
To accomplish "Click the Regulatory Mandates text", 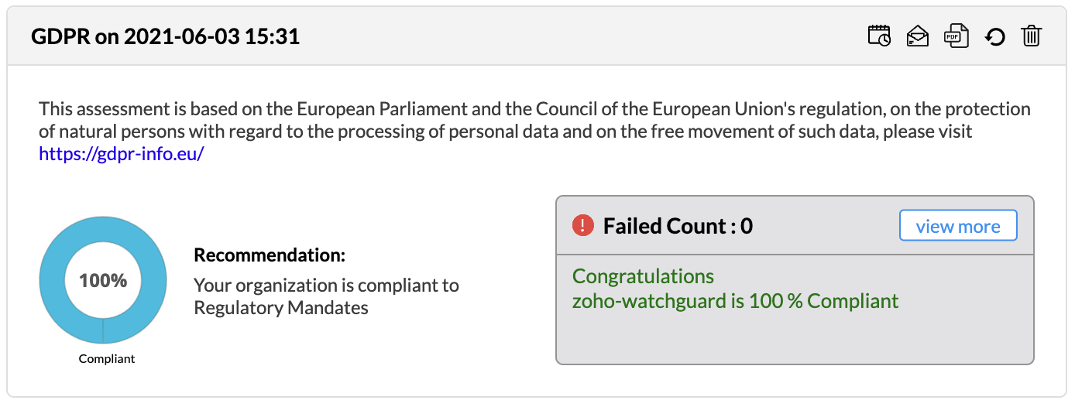I will pos(280,308).
